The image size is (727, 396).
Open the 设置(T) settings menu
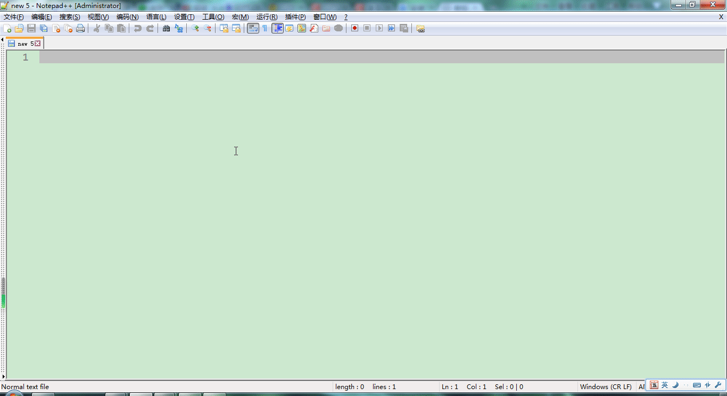click(184, 17)
